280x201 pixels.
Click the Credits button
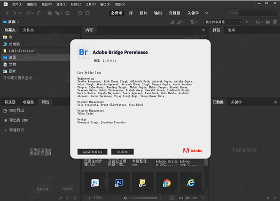(x=122, y=152)
